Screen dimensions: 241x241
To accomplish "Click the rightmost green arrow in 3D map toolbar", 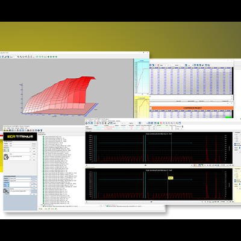I will 57,57.
